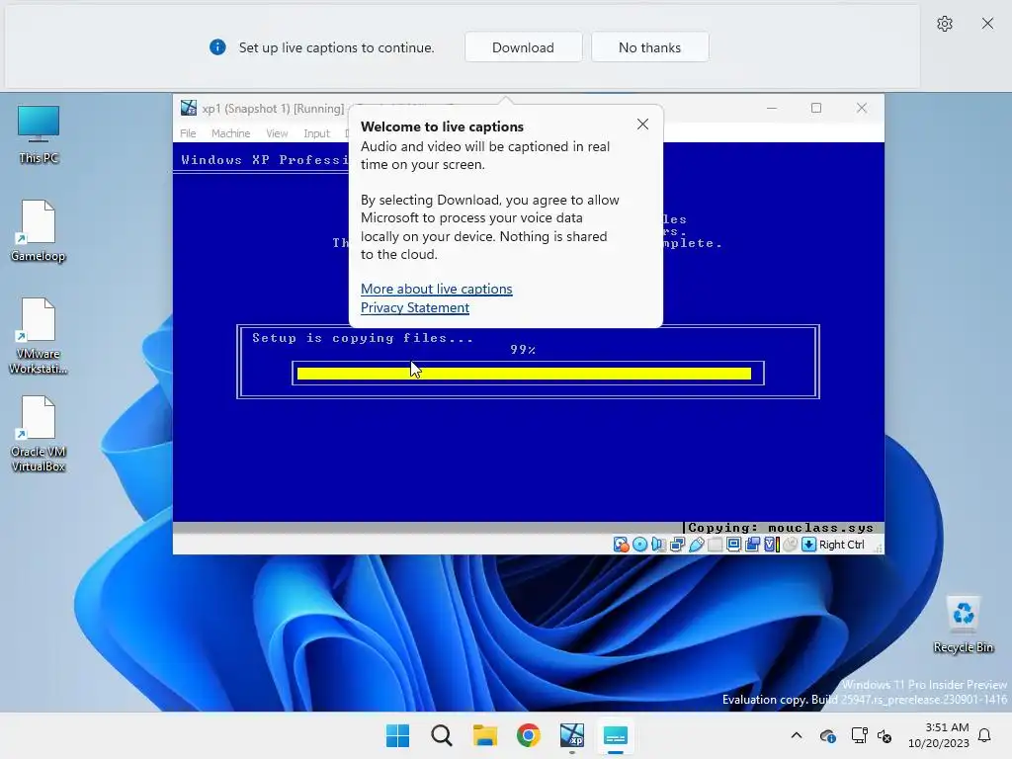Open the Machine menu in VirtualBox
Image resolution: width=1012 pixels, height=759 pixels.
tap(230, 133)
